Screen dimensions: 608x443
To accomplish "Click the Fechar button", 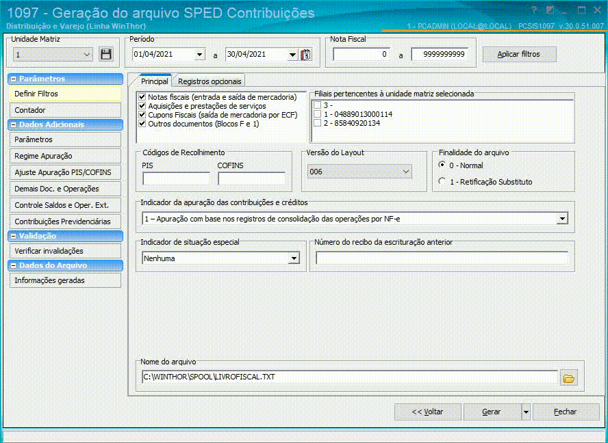I will point(566,412).
